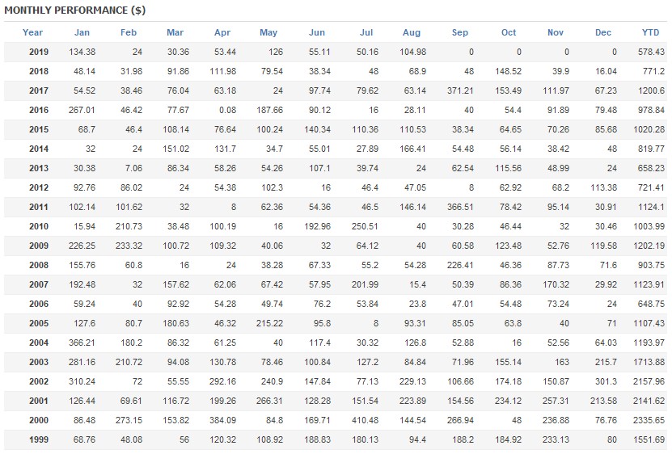The image size is (672, 454).
Task: Select the Jun column header
Action: [317, 32]
